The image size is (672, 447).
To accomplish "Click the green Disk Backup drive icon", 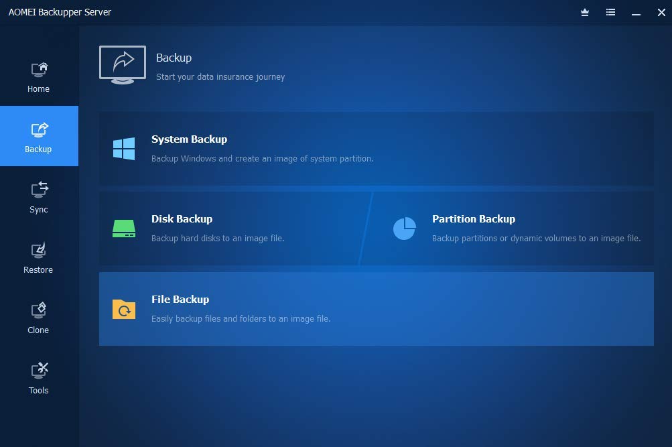I will pos(124,229).
